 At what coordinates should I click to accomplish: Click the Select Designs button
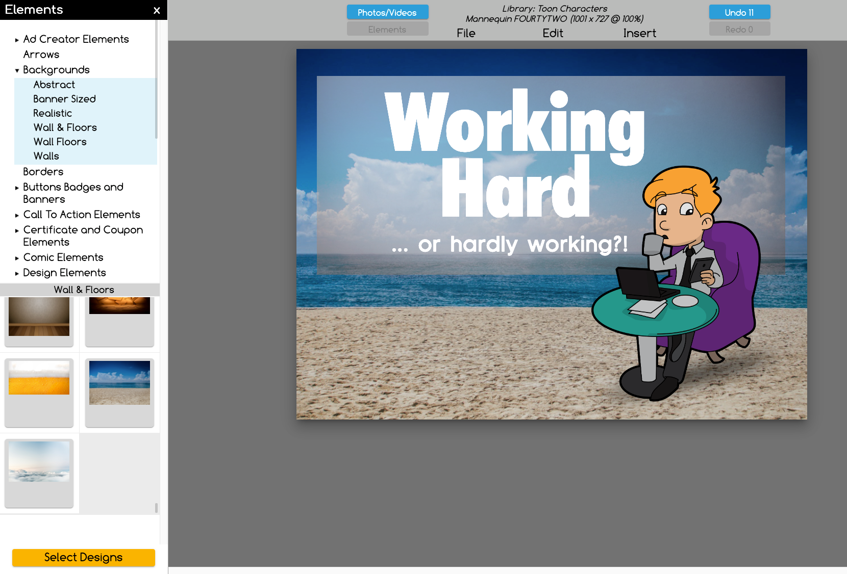click(x=84, y=557)
